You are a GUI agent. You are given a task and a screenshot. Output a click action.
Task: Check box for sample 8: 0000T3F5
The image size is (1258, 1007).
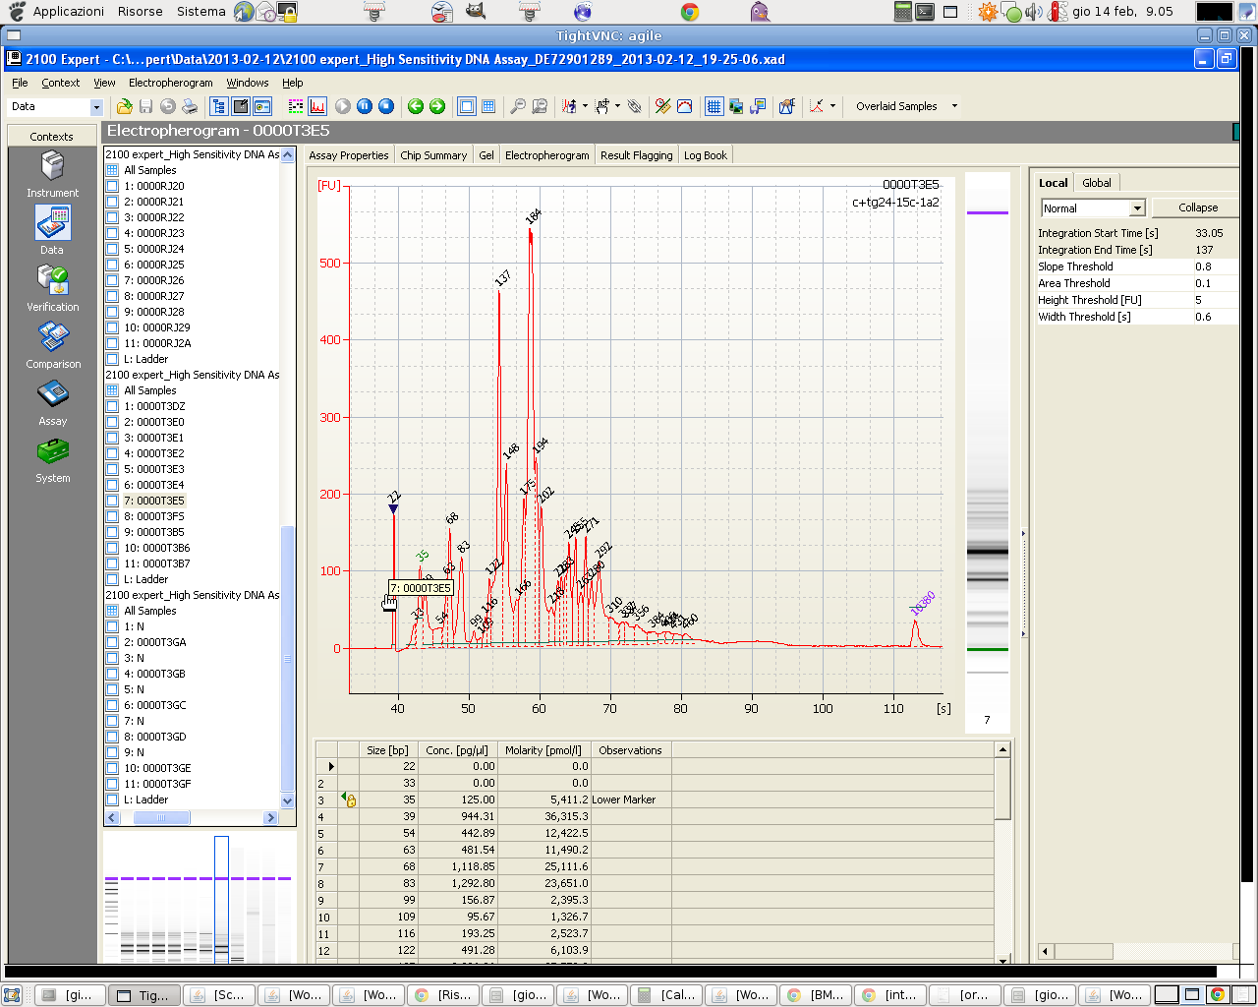(112, 516)
